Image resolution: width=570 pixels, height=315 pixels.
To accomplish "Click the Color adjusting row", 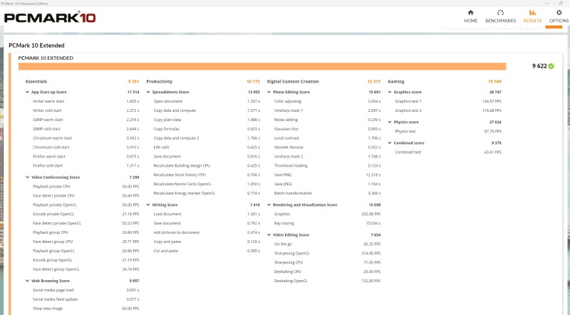I will tap(327, 101).
